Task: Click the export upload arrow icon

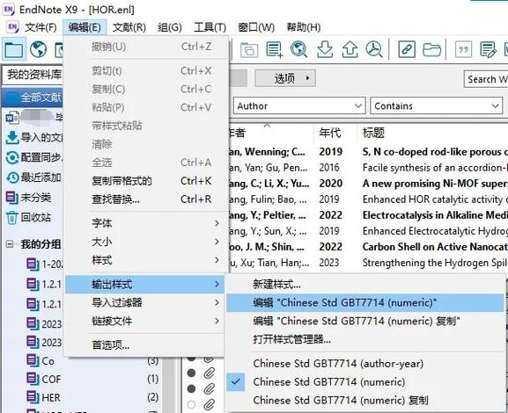Action: pos(350,49)
